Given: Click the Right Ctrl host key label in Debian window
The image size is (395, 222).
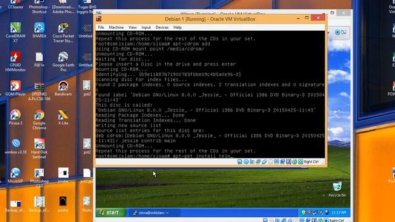Looking at the screenshot, I should coord(311,162).
